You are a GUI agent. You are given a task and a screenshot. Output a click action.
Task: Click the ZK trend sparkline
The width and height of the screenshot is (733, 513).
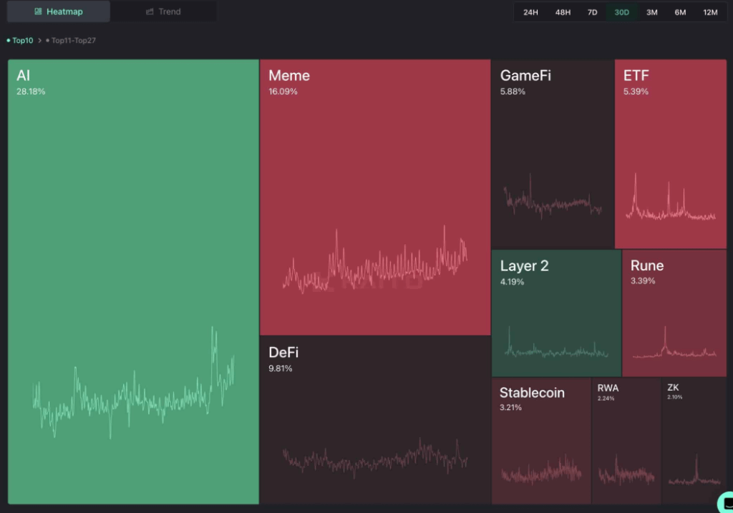pos(694,470)
